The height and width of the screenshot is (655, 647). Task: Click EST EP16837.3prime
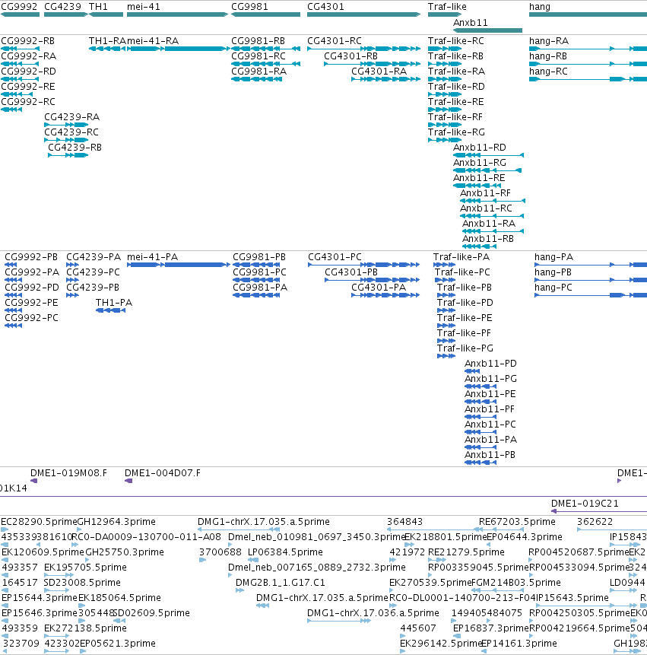click(457, 636)
